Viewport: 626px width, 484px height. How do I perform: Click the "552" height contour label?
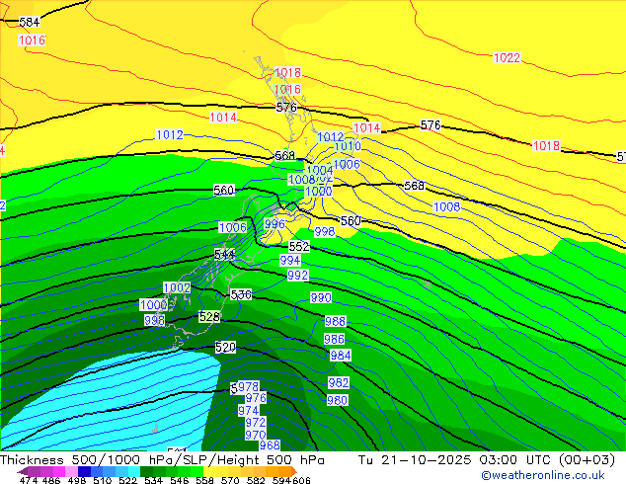pyautogui.click(x=299, y=246)
